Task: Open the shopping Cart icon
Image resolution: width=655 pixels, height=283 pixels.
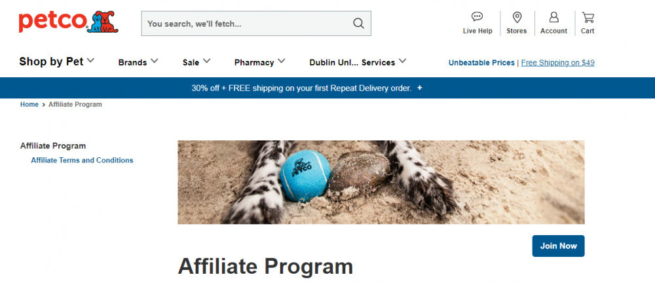Action: (x=588, y=17)
